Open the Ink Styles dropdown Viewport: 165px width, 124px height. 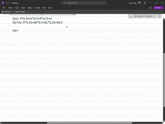click(x=7, y=12)
